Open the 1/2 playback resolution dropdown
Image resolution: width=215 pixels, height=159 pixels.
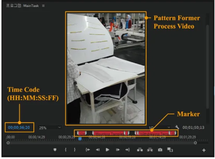click(x=160, y=128)
